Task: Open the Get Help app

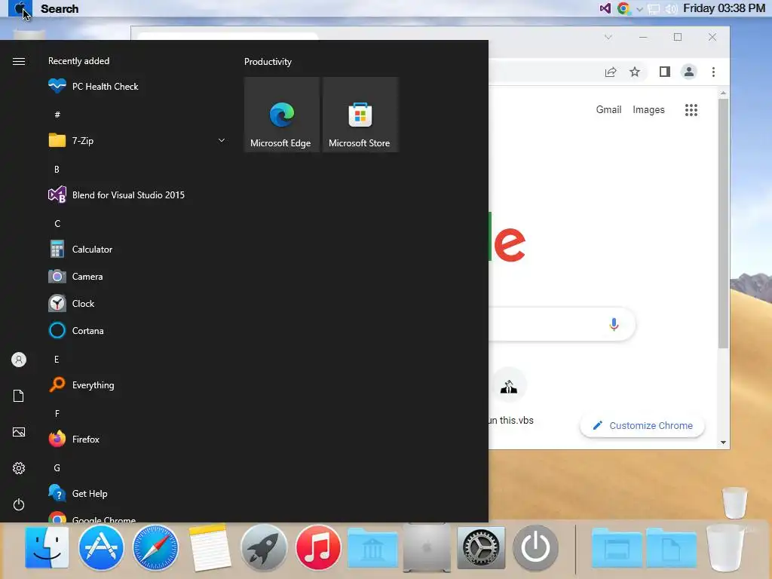Action: [x=138, y=493]
